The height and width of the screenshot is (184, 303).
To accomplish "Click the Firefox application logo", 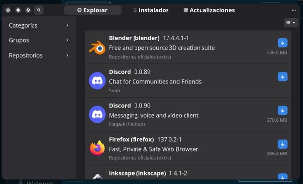I will [x=97, y=148].
